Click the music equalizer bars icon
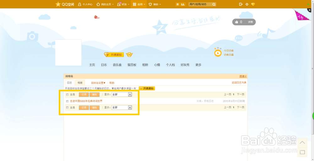The width and height of the screenshot is (314, 161). tap(183, 4)
